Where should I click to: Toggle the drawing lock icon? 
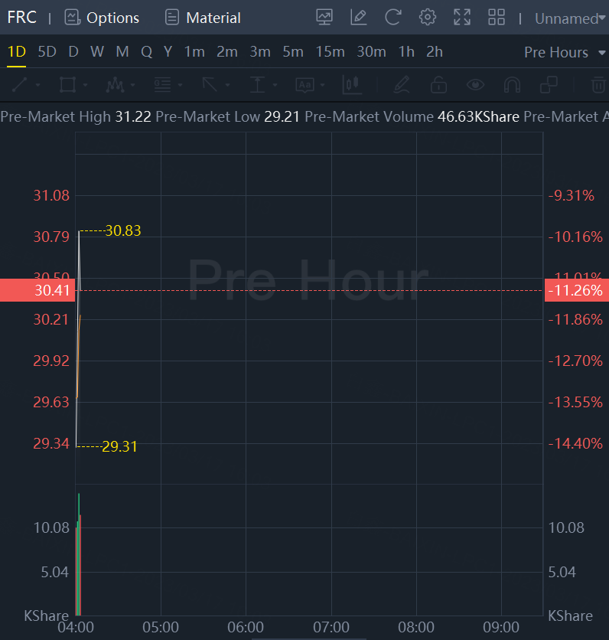(x=438, y=84)
